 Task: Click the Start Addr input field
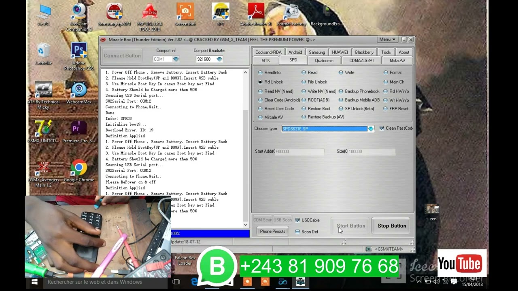(299, 152)
